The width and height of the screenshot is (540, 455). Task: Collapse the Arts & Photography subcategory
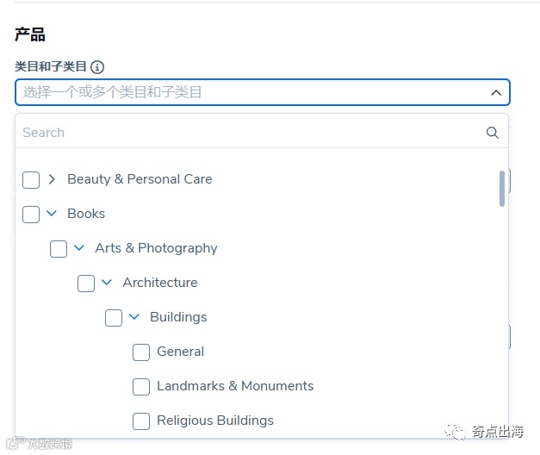(79, 248)
